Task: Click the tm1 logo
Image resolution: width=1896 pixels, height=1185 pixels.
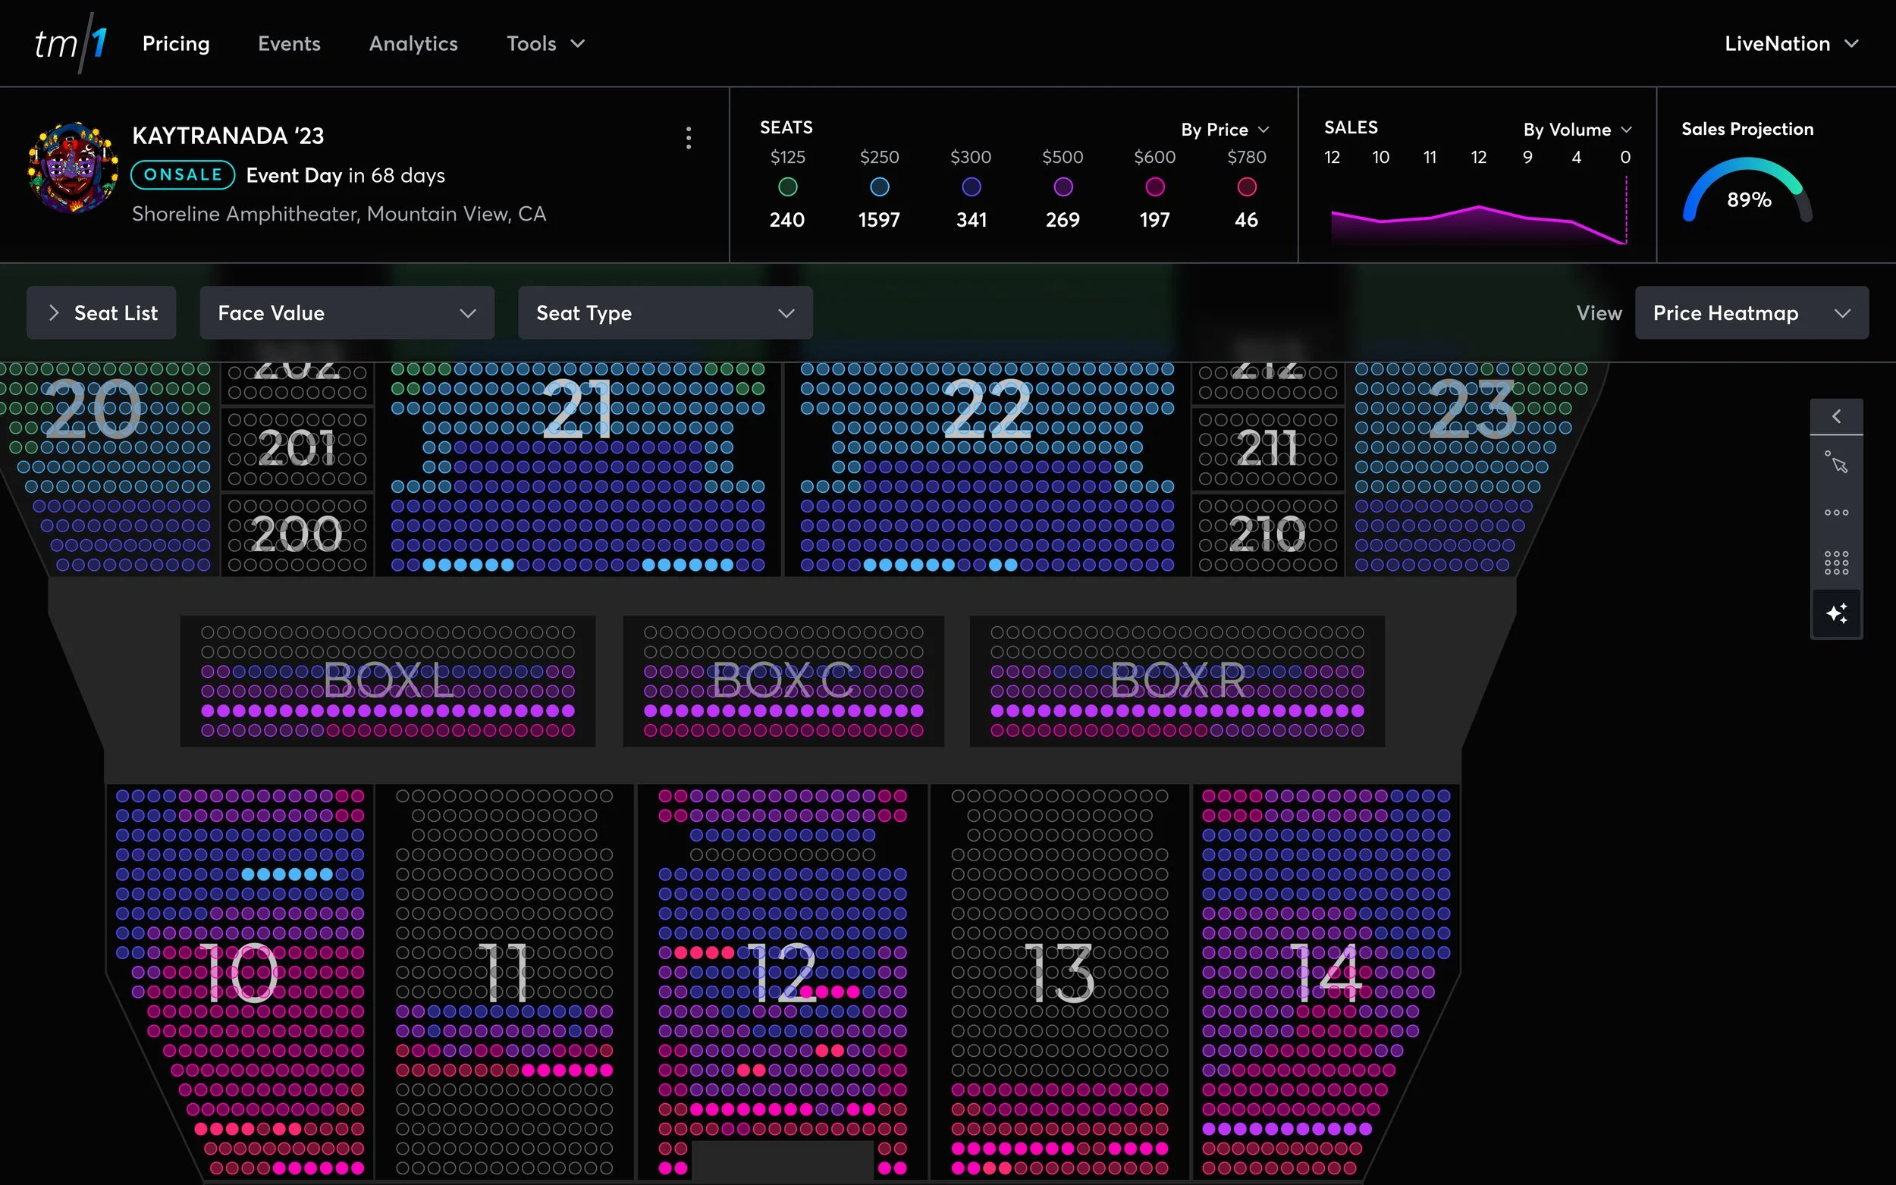Action: pyautogui.click(x=71, y=43)
